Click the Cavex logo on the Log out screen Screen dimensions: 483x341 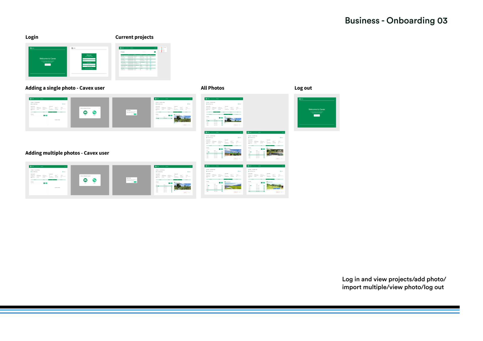point(301,99)
